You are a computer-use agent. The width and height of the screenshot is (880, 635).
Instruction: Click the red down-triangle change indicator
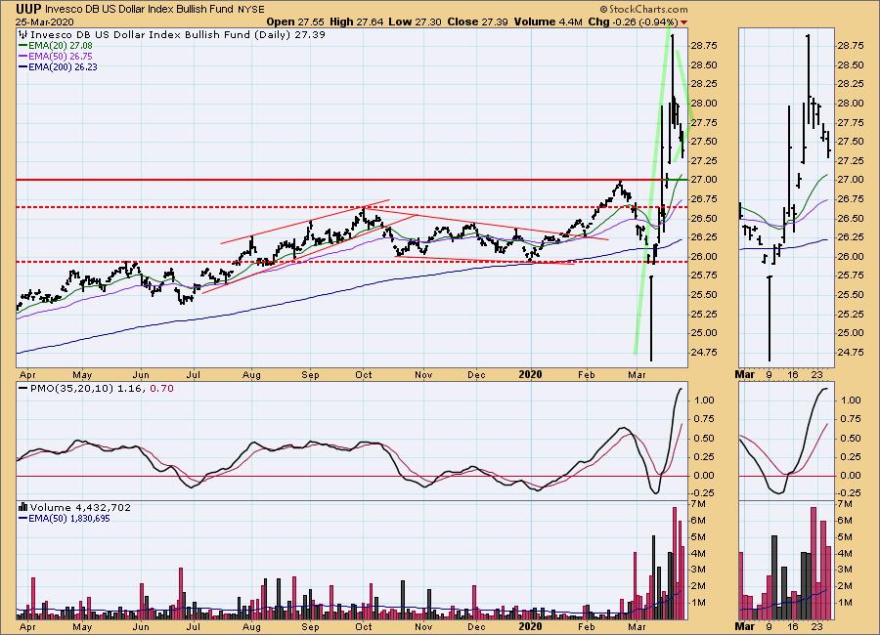point(683,22)
